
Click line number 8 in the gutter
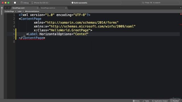pyautogui.click(x=14, y=42)
